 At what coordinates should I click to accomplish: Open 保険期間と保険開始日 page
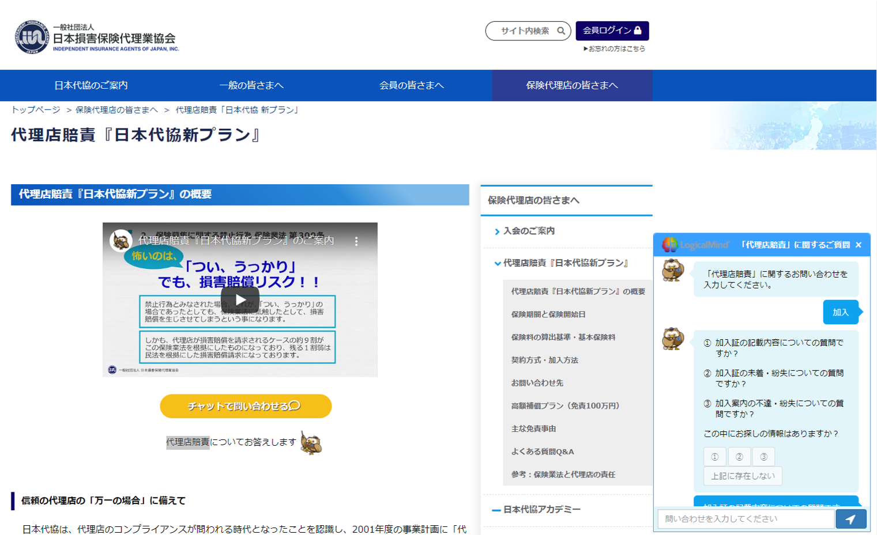pyautogui.click(x=548, y=314)
